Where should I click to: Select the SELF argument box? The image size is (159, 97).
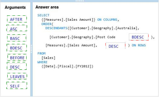pyautogui.click(x=17, y=86)
